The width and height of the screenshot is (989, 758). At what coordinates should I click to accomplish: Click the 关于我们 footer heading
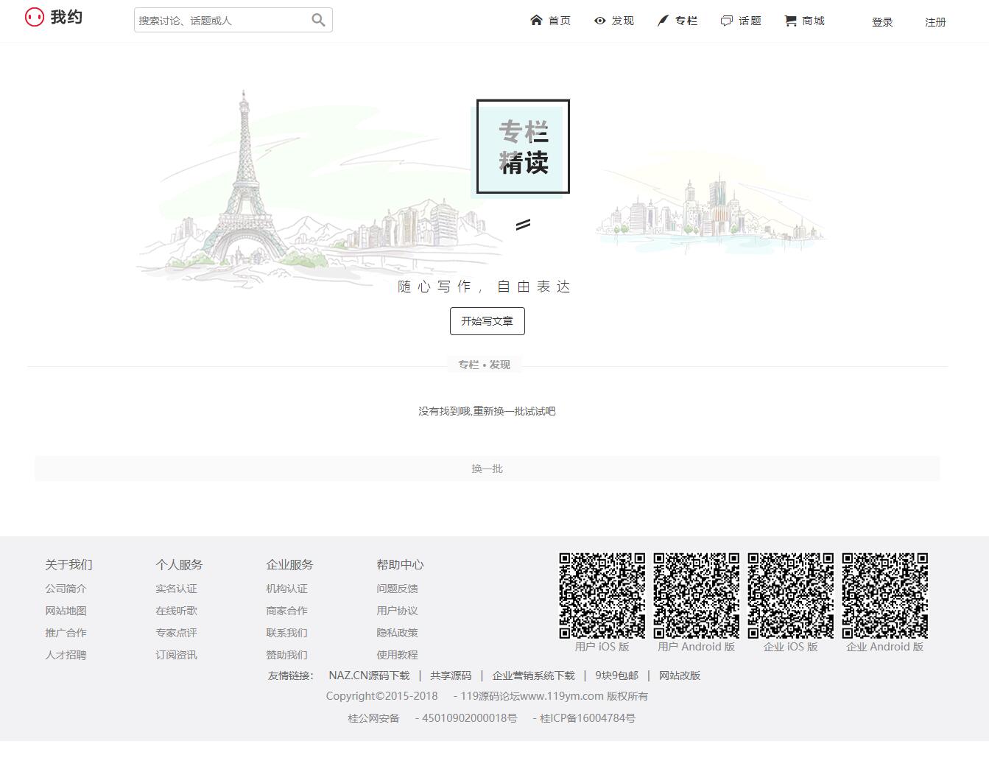[68, 565]
